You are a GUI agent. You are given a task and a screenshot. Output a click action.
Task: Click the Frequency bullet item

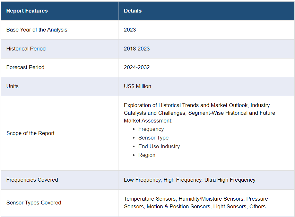pos(151,129)
